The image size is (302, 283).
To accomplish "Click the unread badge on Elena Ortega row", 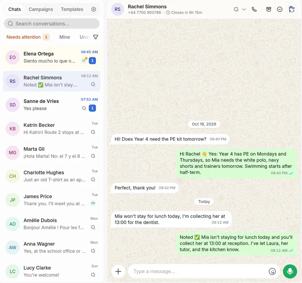I will tap(92, 61).
